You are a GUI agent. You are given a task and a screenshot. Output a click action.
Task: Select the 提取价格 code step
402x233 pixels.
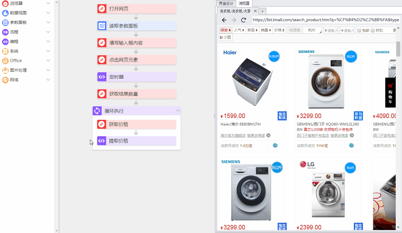click(137, 141)
